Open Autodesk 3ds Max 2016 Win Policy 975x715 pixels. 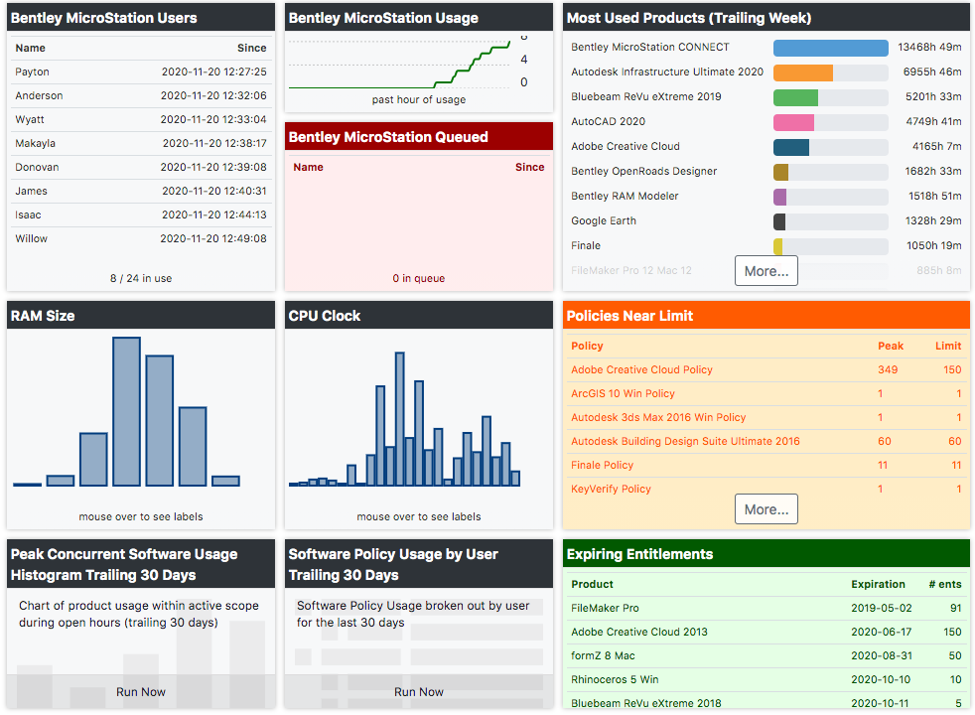(x=658, y=417)
